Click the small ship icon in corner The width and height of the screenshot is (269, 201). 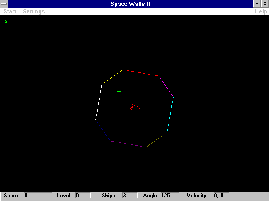point(5,21)
